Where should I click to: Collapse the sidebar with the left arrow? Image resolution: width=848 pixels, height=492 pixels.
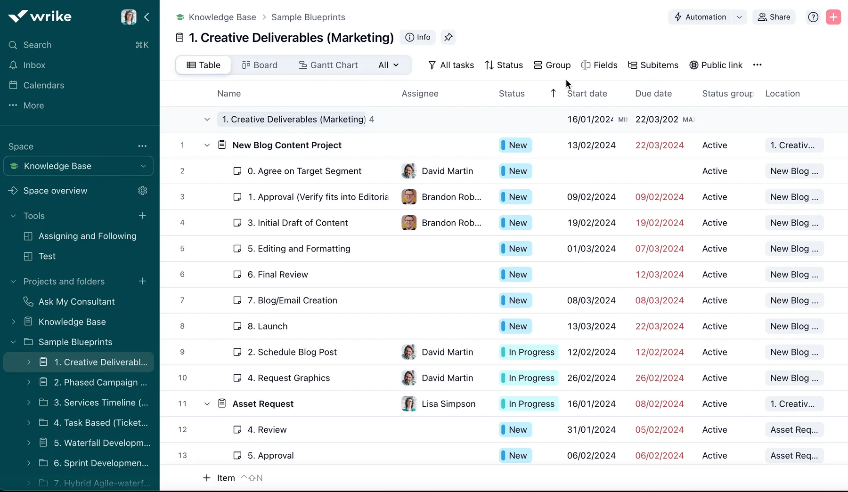[147, 17]
